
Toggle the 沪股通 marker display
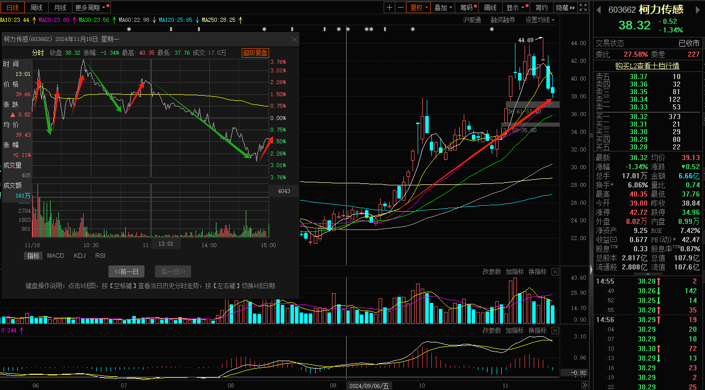pyautogui.click(x=472, y=20)
